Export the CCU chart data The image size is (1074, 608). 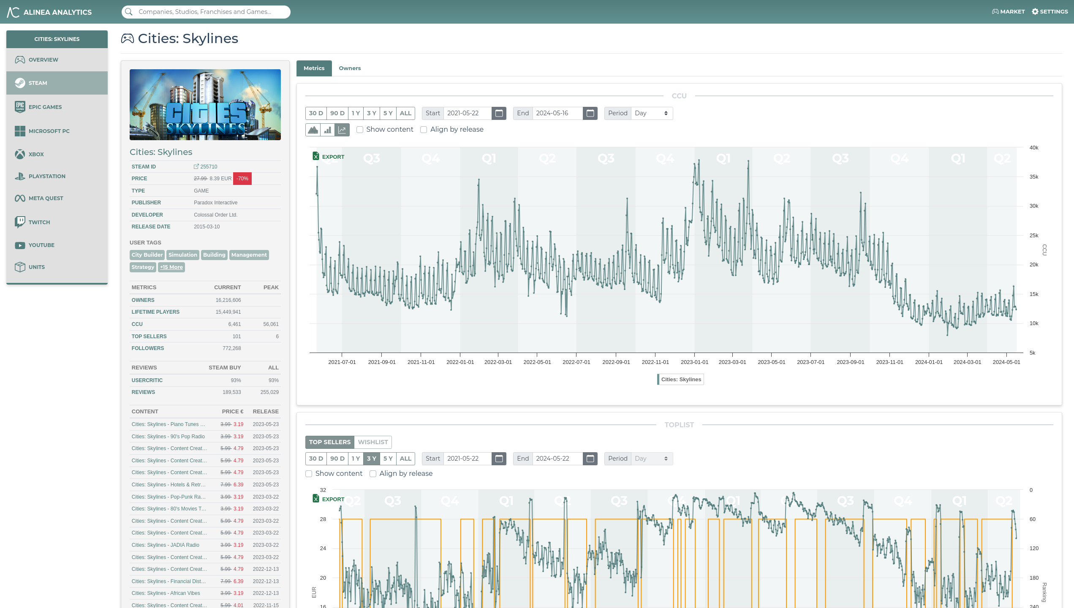pos(329,156)
